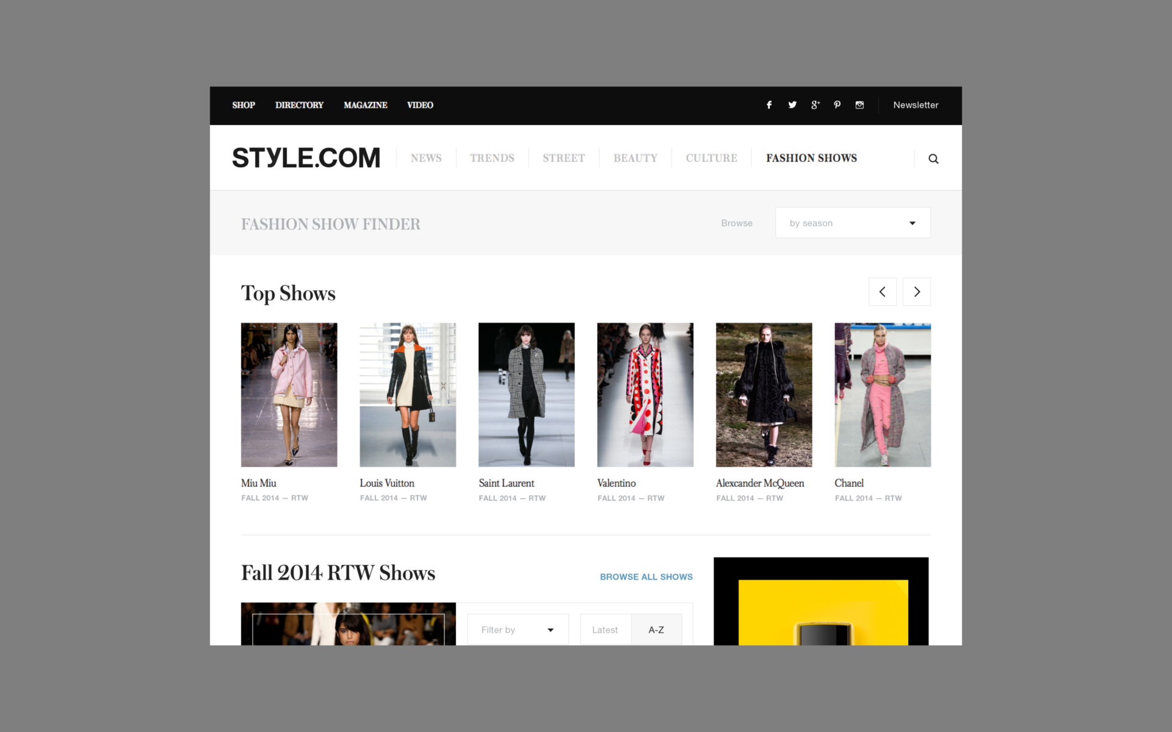The image size is (1172, 732).
Task: Click the left arrow on Top Shows carousel
Action: click(x=883, y=292)
